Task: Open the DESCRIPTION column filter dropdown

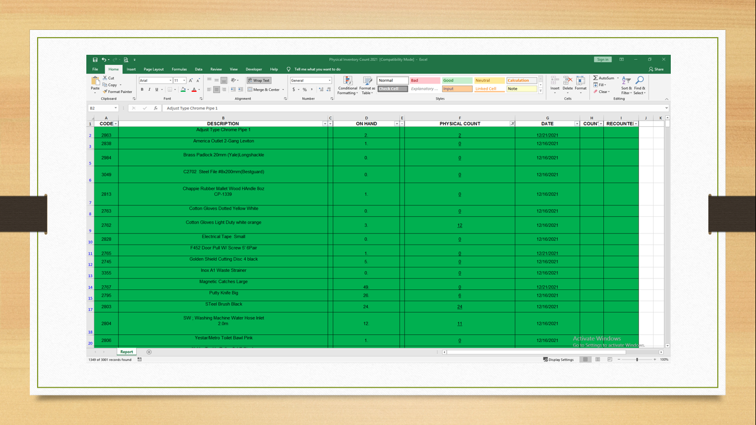Action: click(x=325, y=124)
